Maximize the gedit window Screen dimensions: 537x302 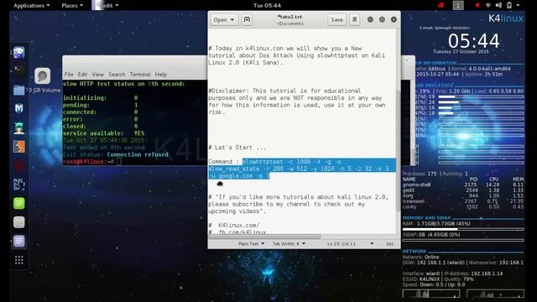point(382,19)
